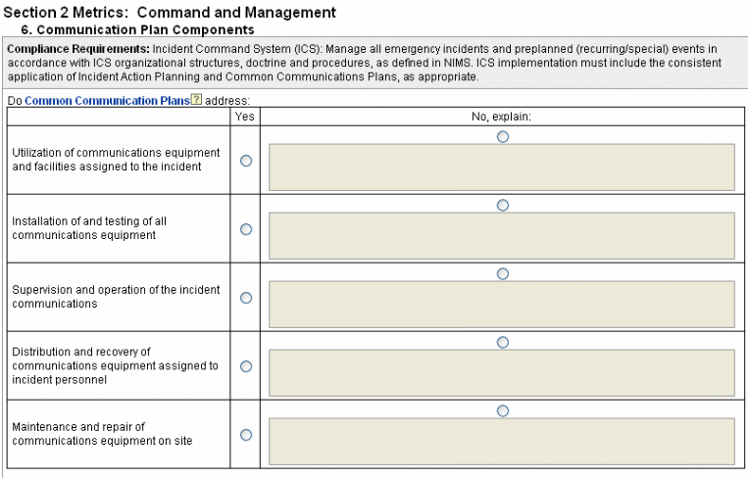Select Yes for utilization of communications equipment
This screenshot has width=748, height=478.
(246, 161)
